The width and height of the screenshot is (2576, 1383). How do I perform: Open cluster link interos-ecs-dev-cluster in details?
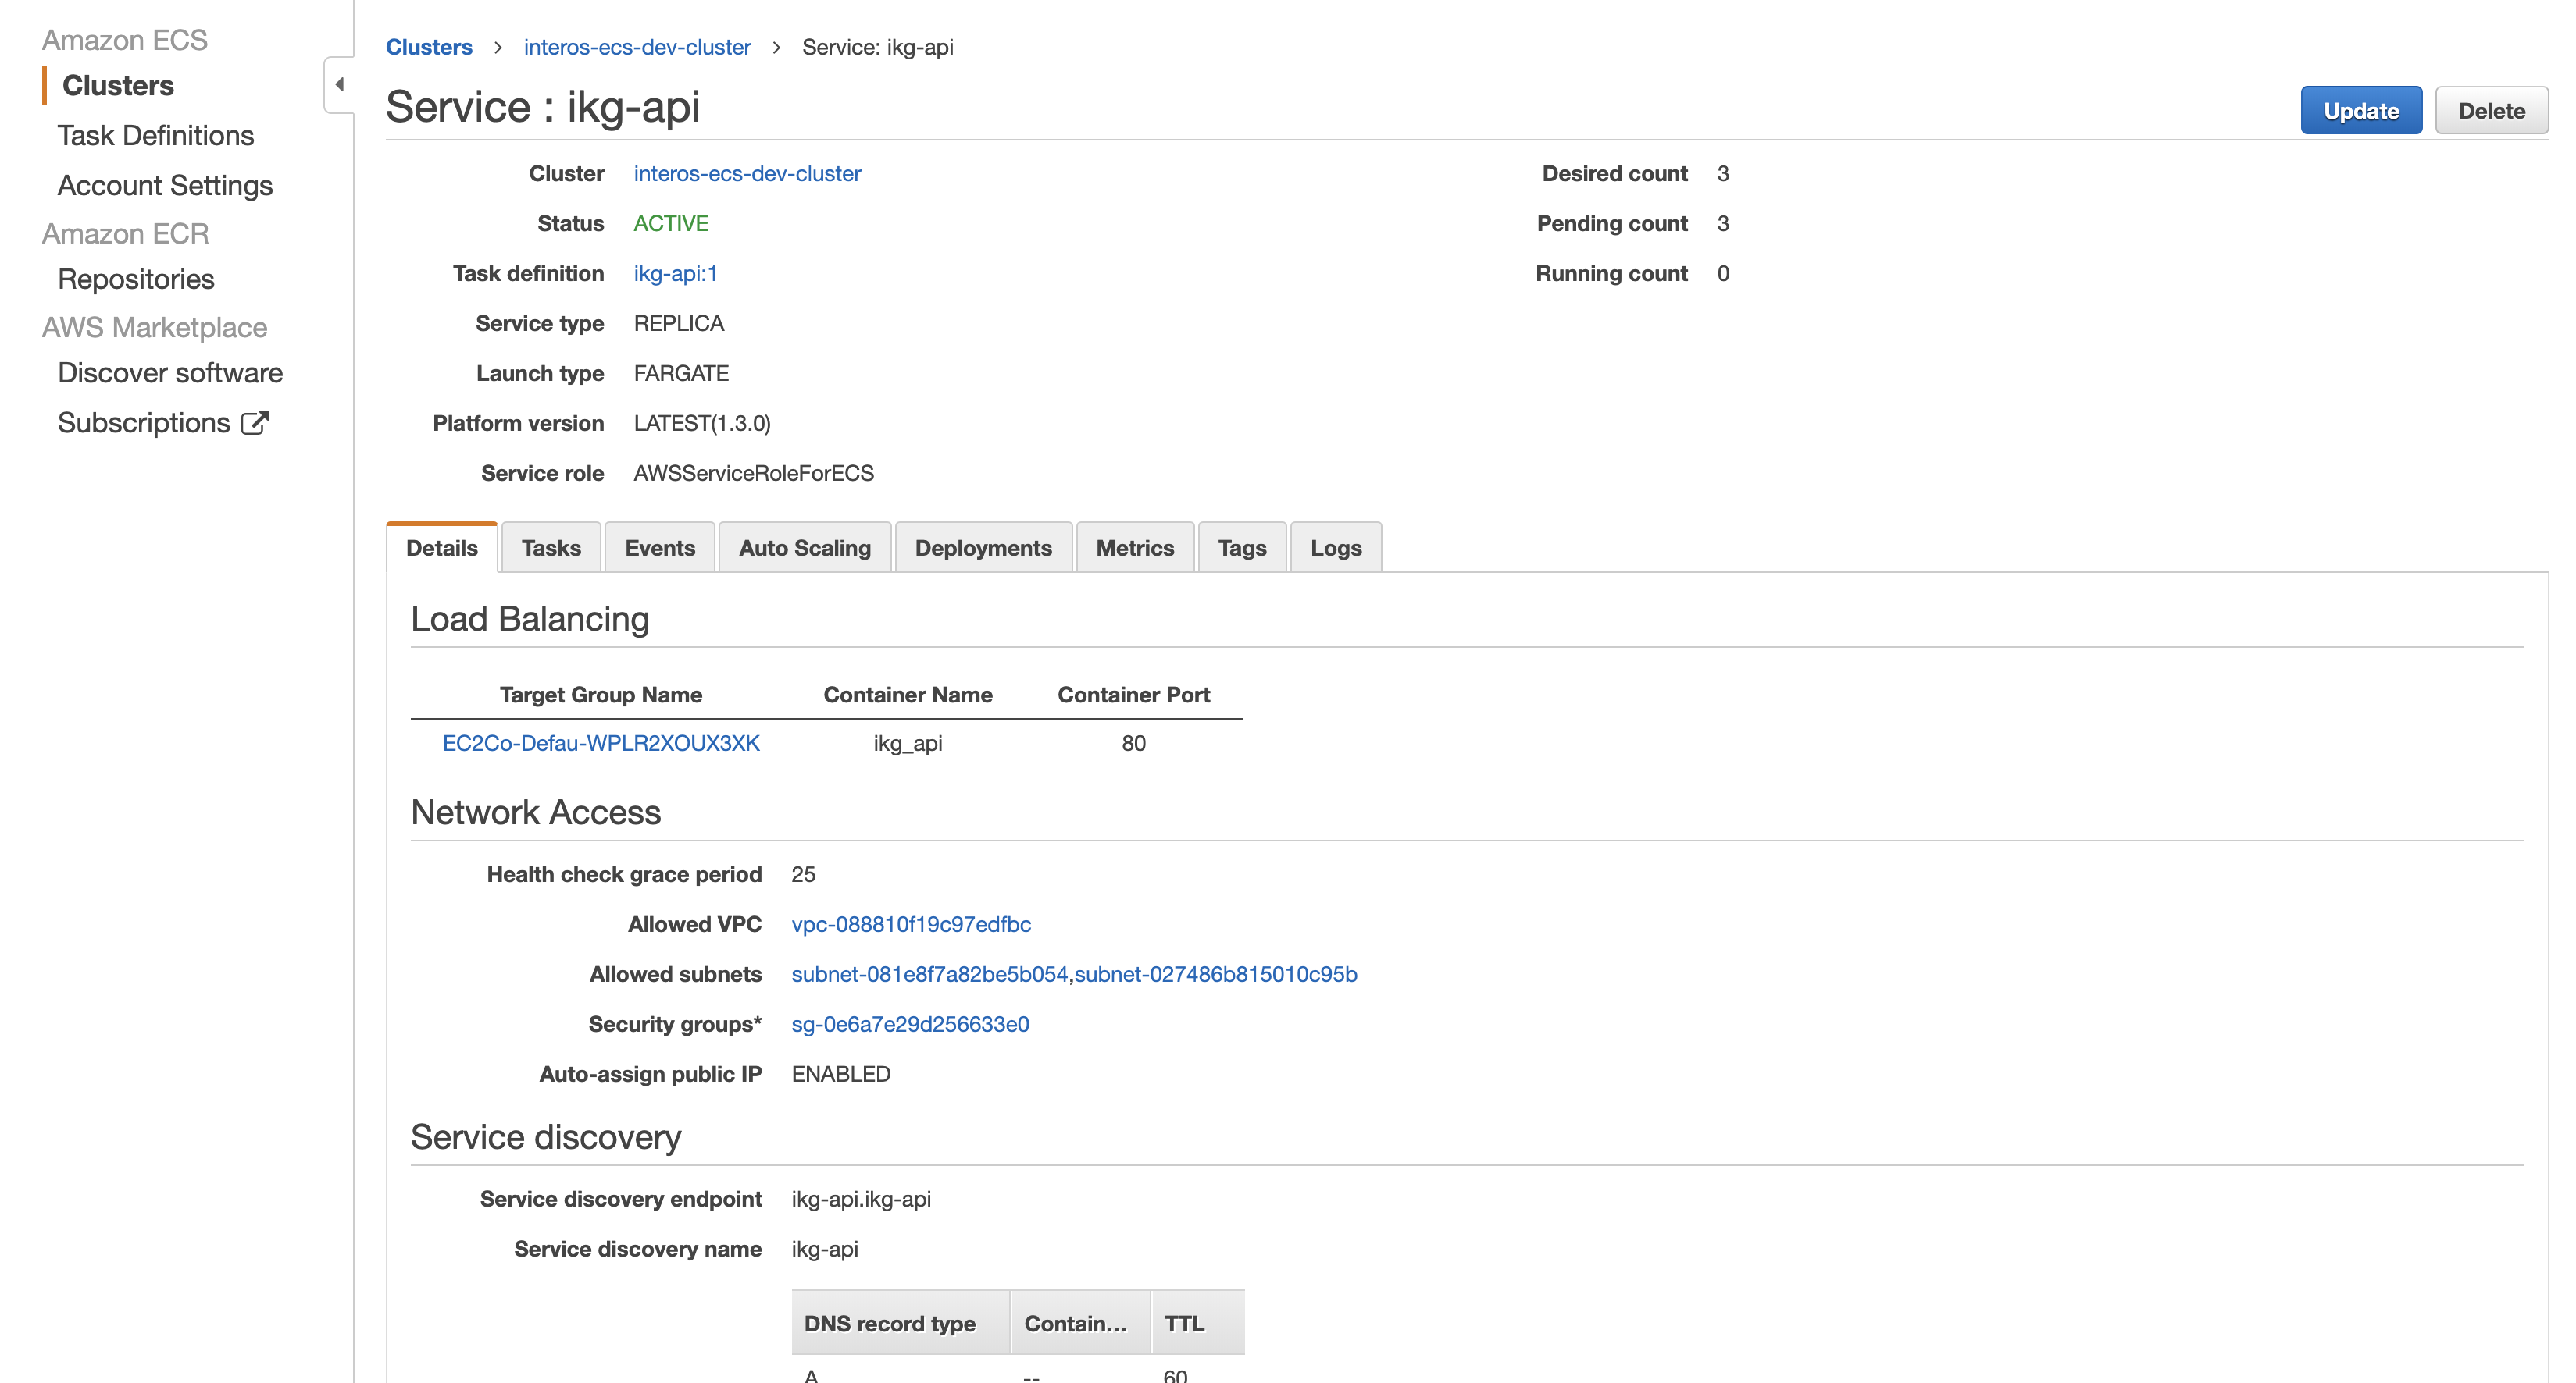pos(747,174)
